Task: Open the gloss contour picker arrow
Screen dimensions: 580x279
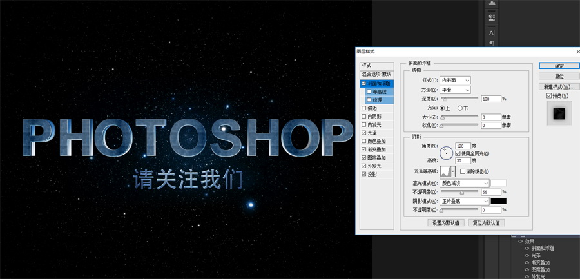Action: 453,171
